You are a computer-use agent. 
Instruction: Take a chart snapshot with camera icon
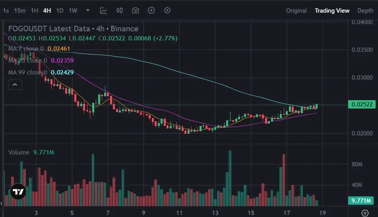click(136, 10)
